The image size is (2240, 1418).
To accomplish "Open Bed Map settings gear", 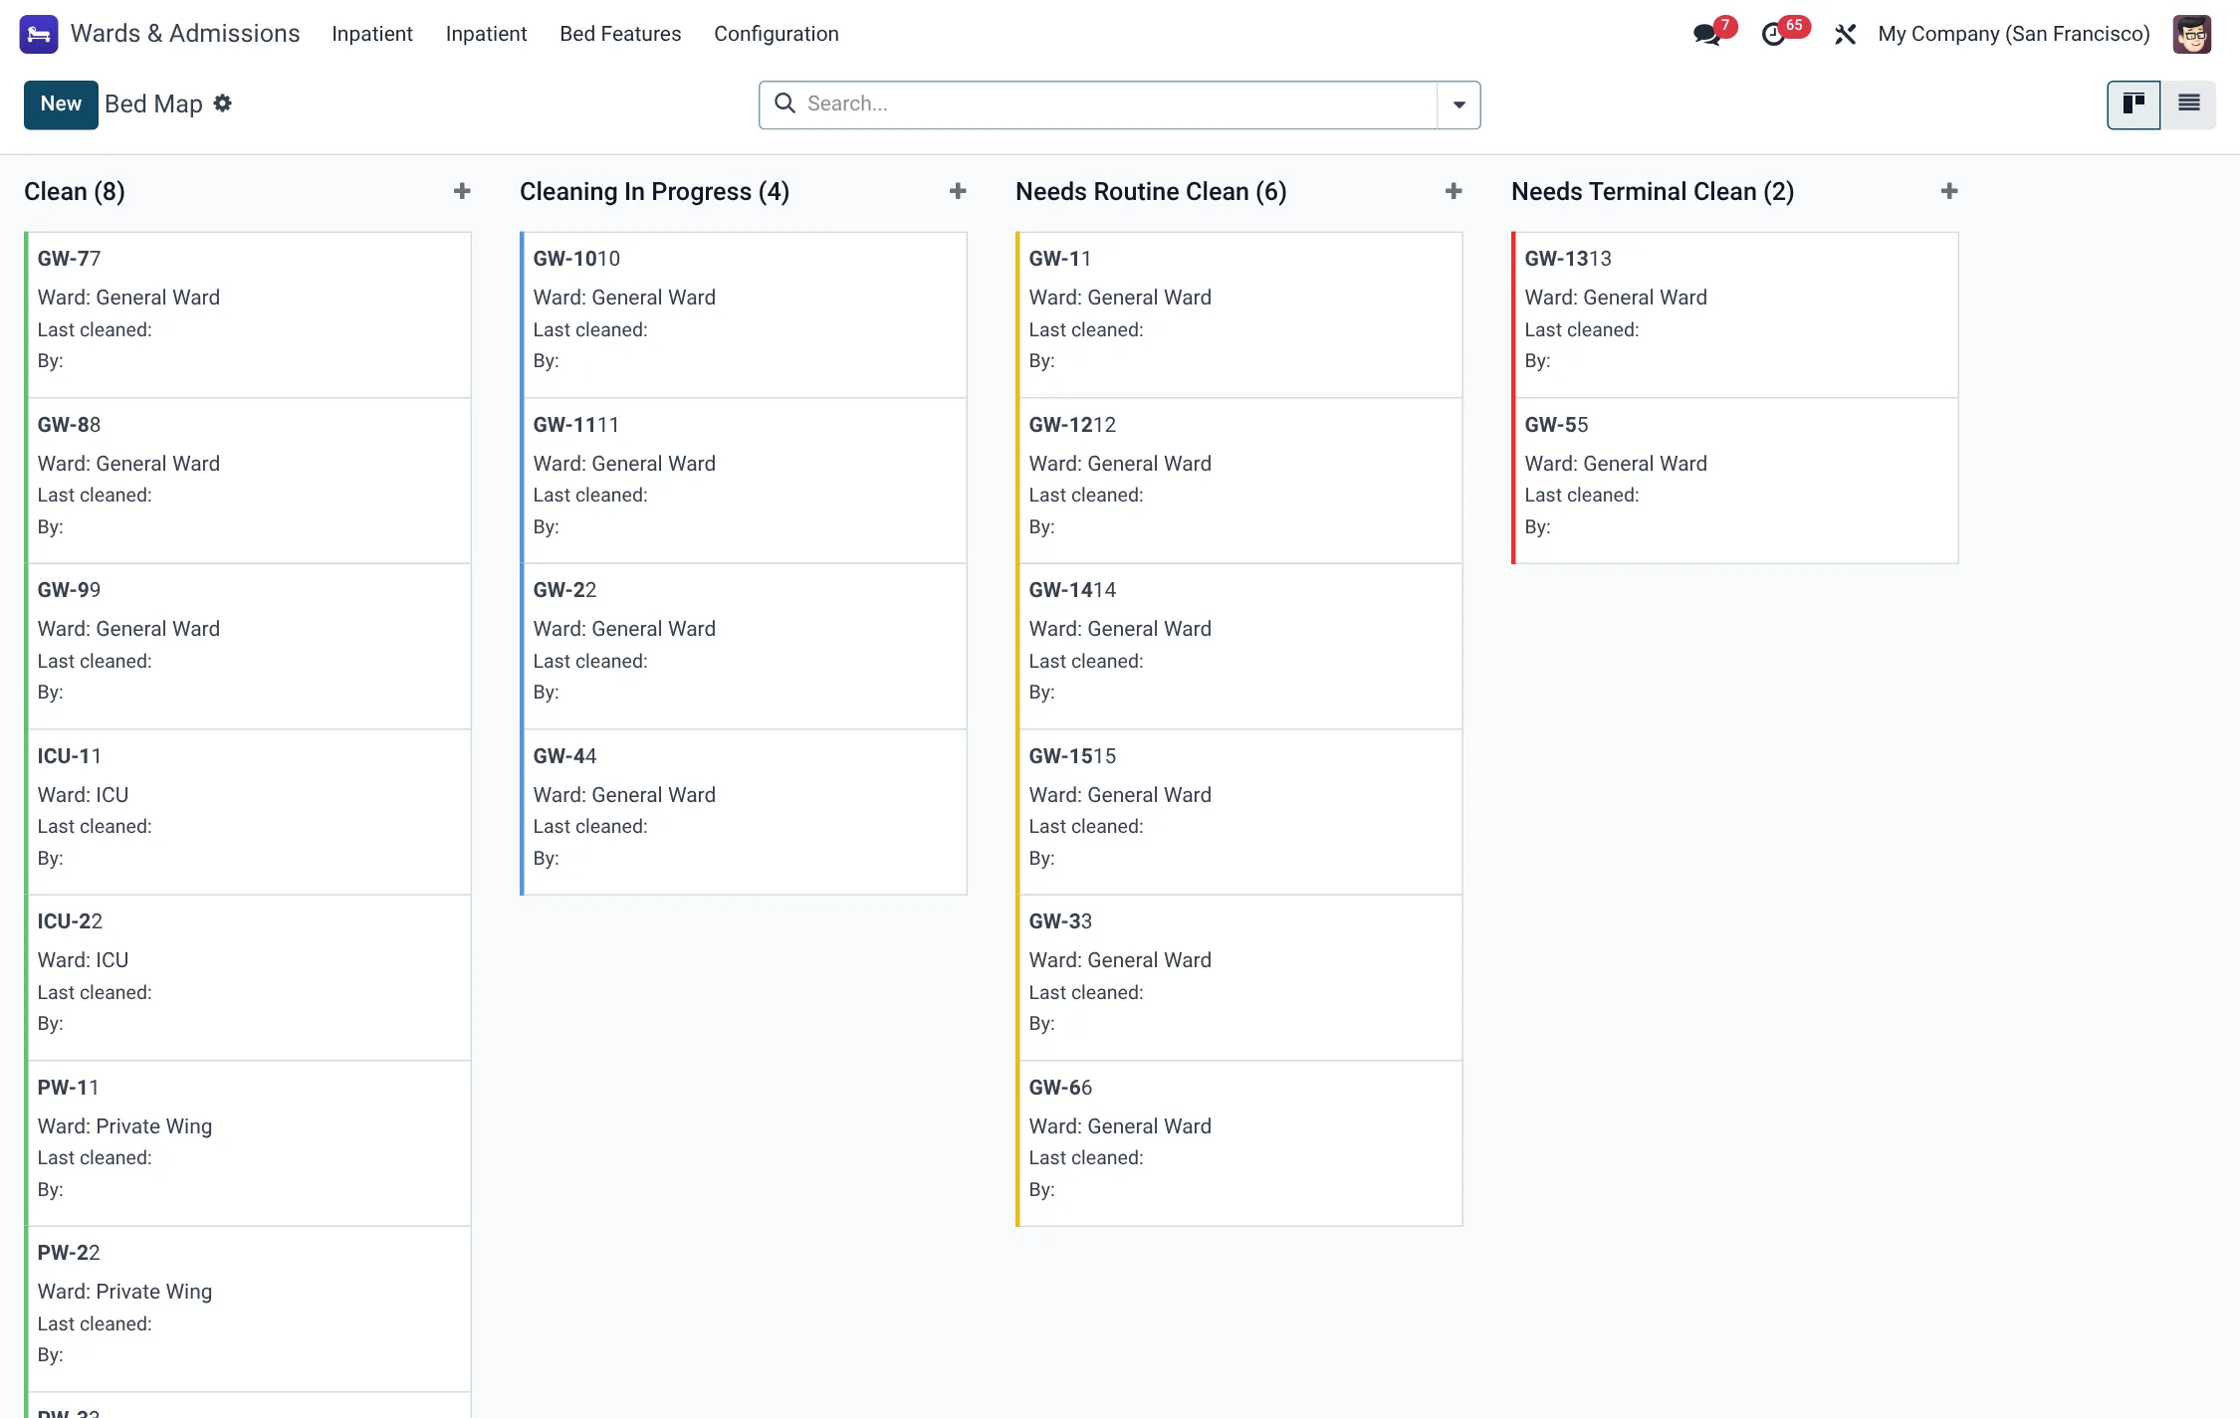I will 223,103.
